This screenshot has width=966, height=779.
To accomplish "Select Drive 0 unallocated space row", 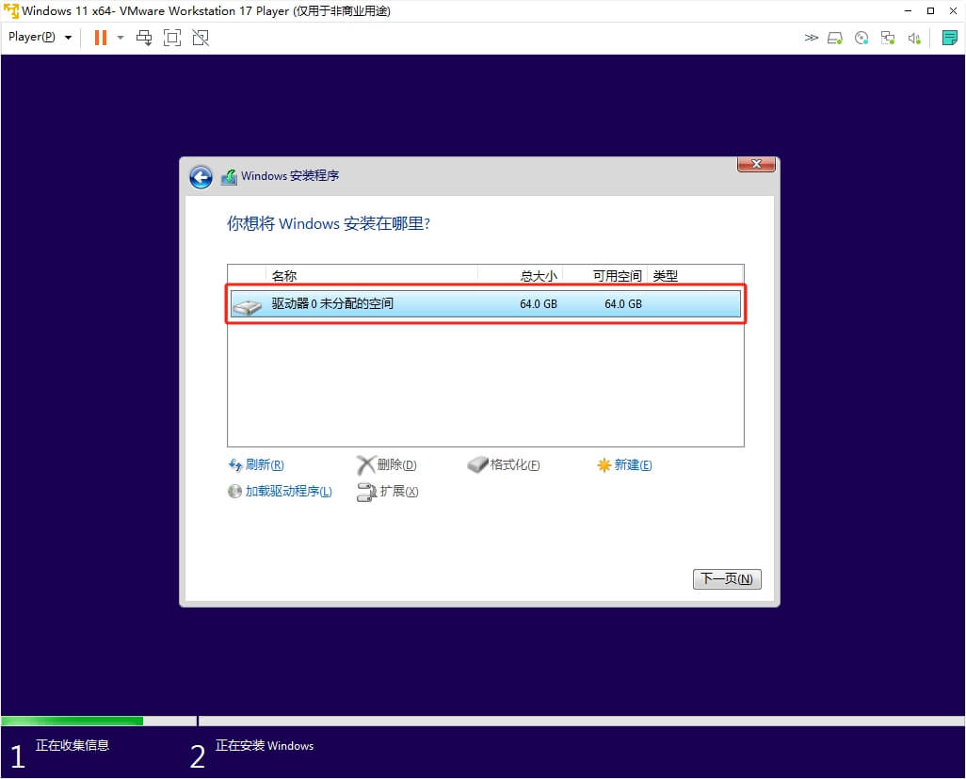I will 485,304.
